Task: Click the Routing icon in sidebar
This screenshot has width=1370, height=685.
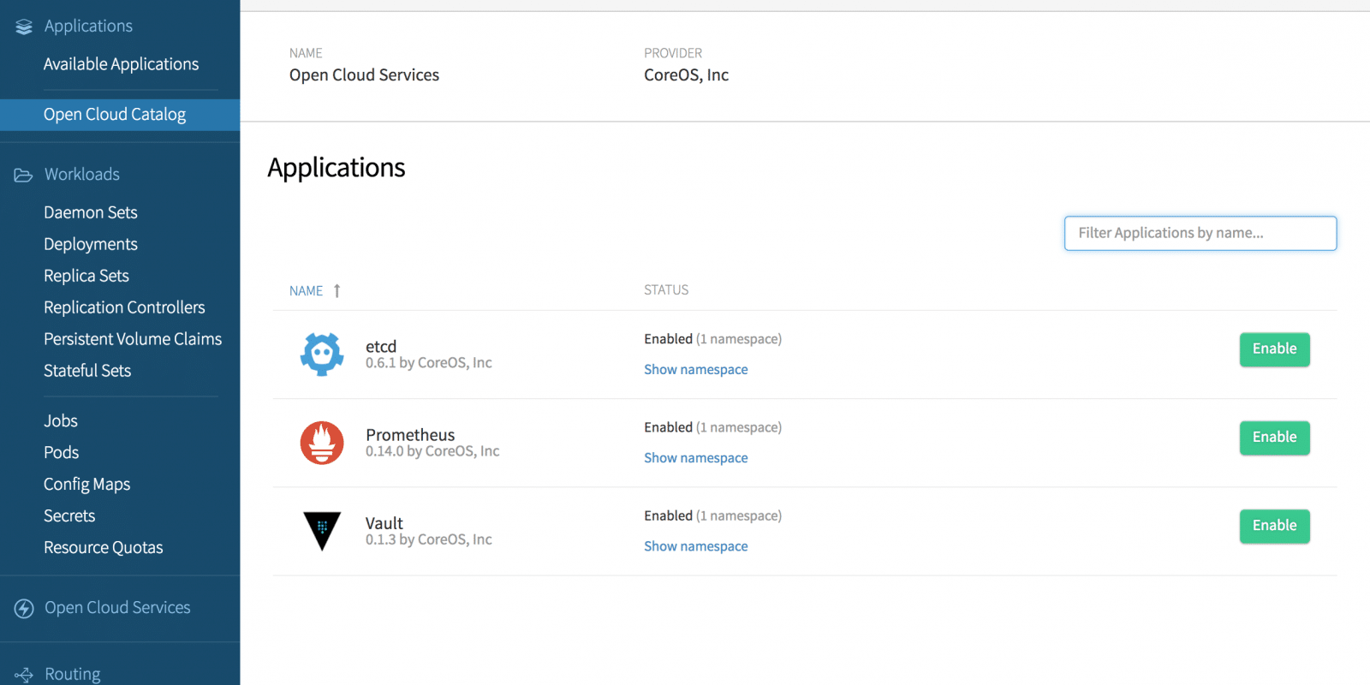Action: 24,675
